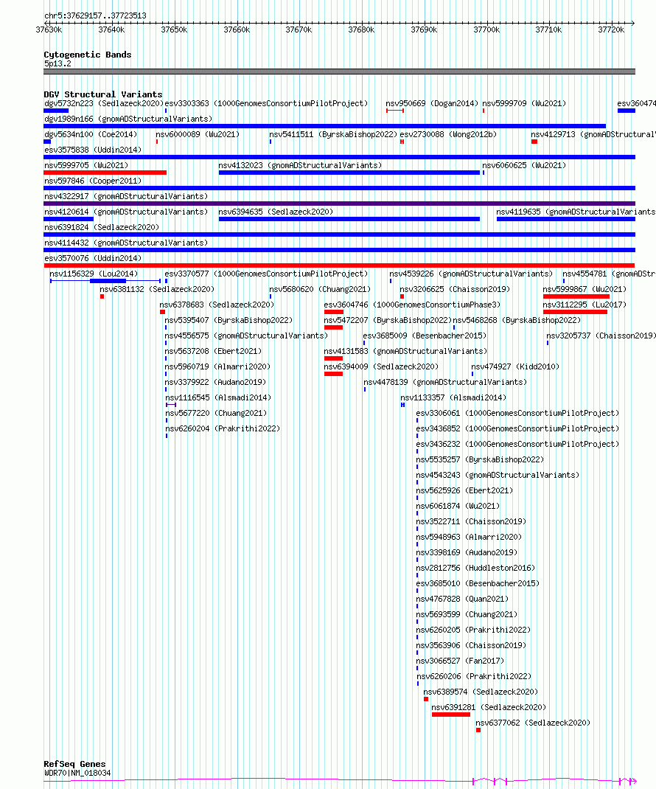Screen dimensions: 656x789
Task: Click nsv5677220 (Chuang2021) label
Action: 216,414
